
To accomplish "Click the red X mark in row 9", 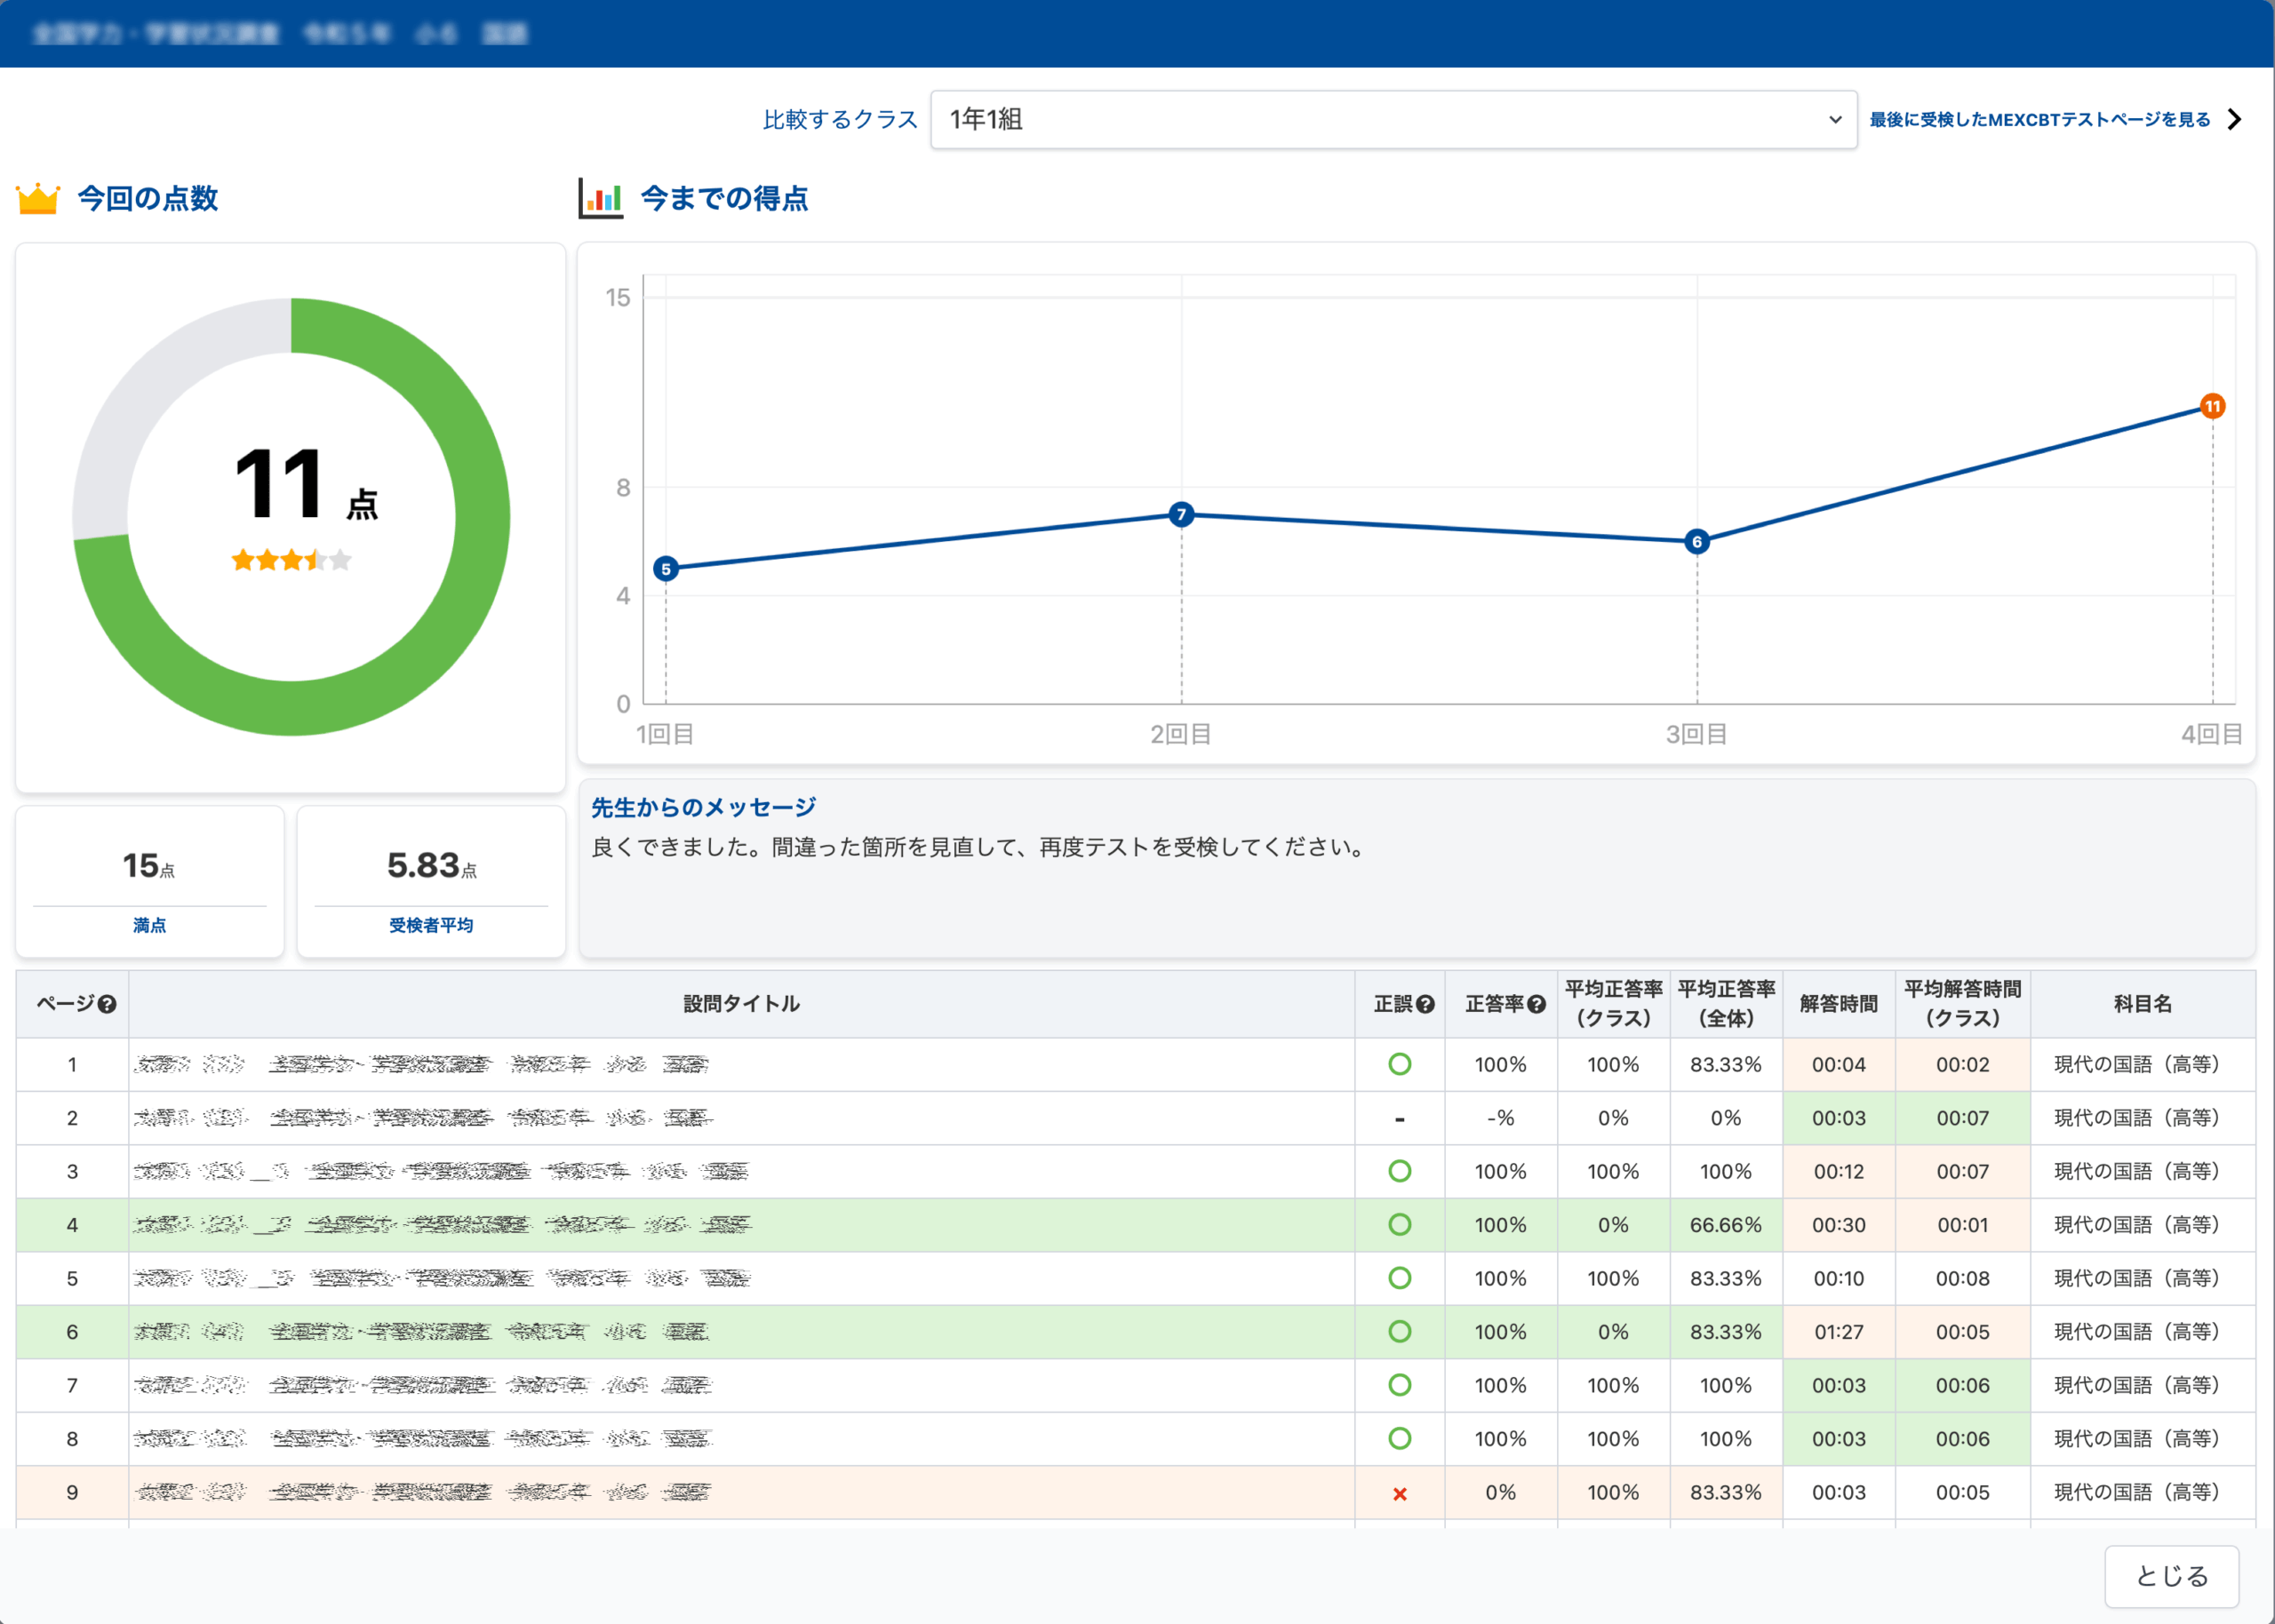I will coord(1400,1494).
